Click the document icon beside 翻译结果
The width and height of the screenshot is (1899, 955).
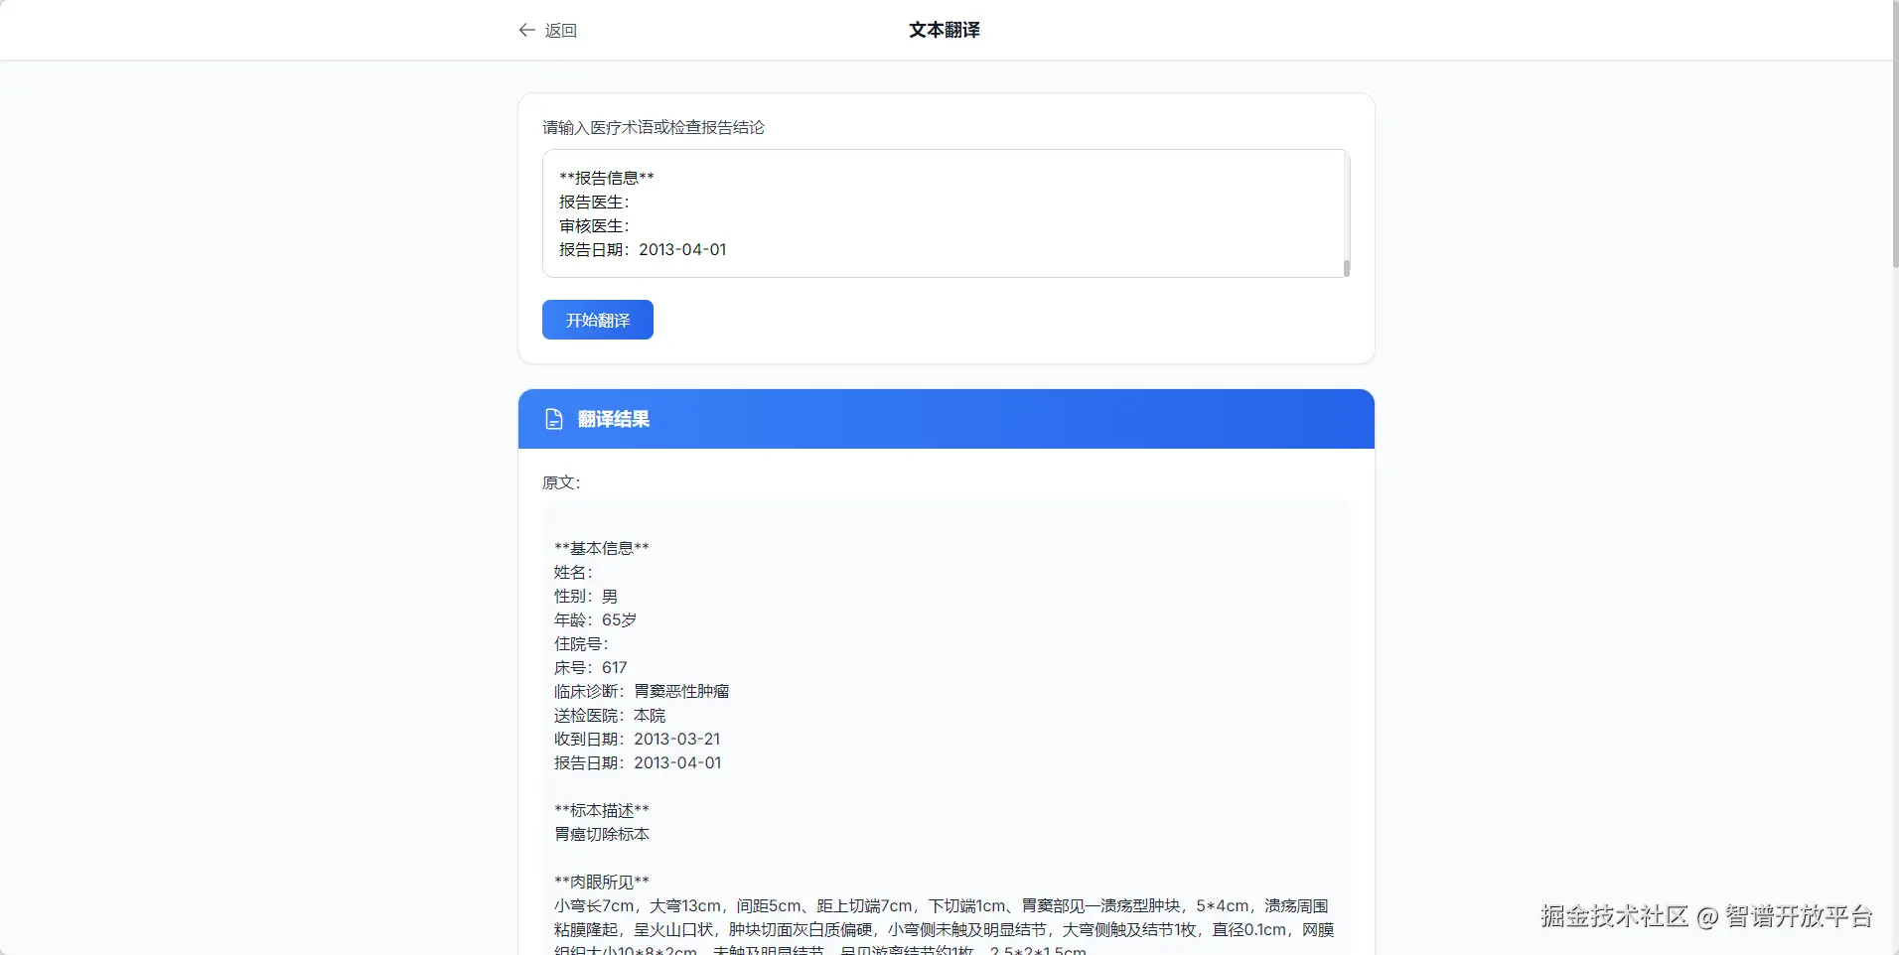pyautogui.click(x=554, y=419)
